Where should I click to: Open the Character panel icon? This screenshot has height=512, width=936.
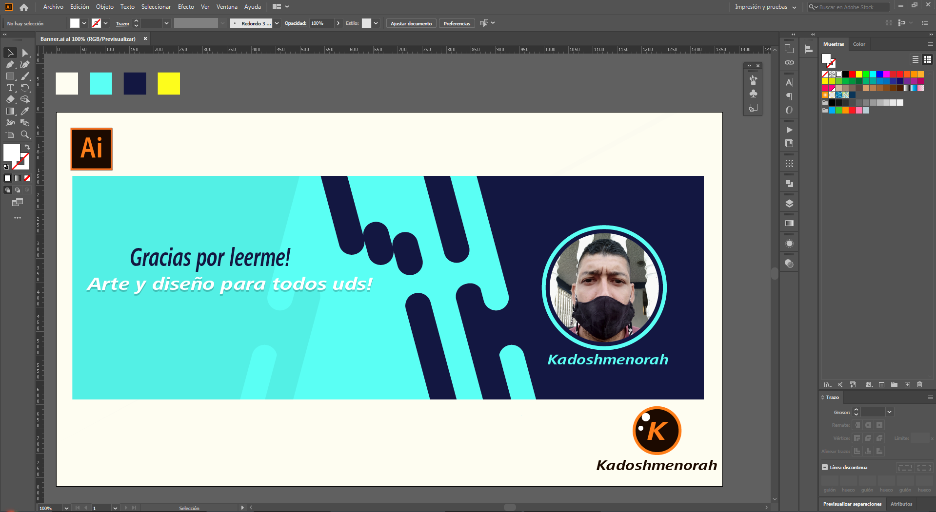789,82
